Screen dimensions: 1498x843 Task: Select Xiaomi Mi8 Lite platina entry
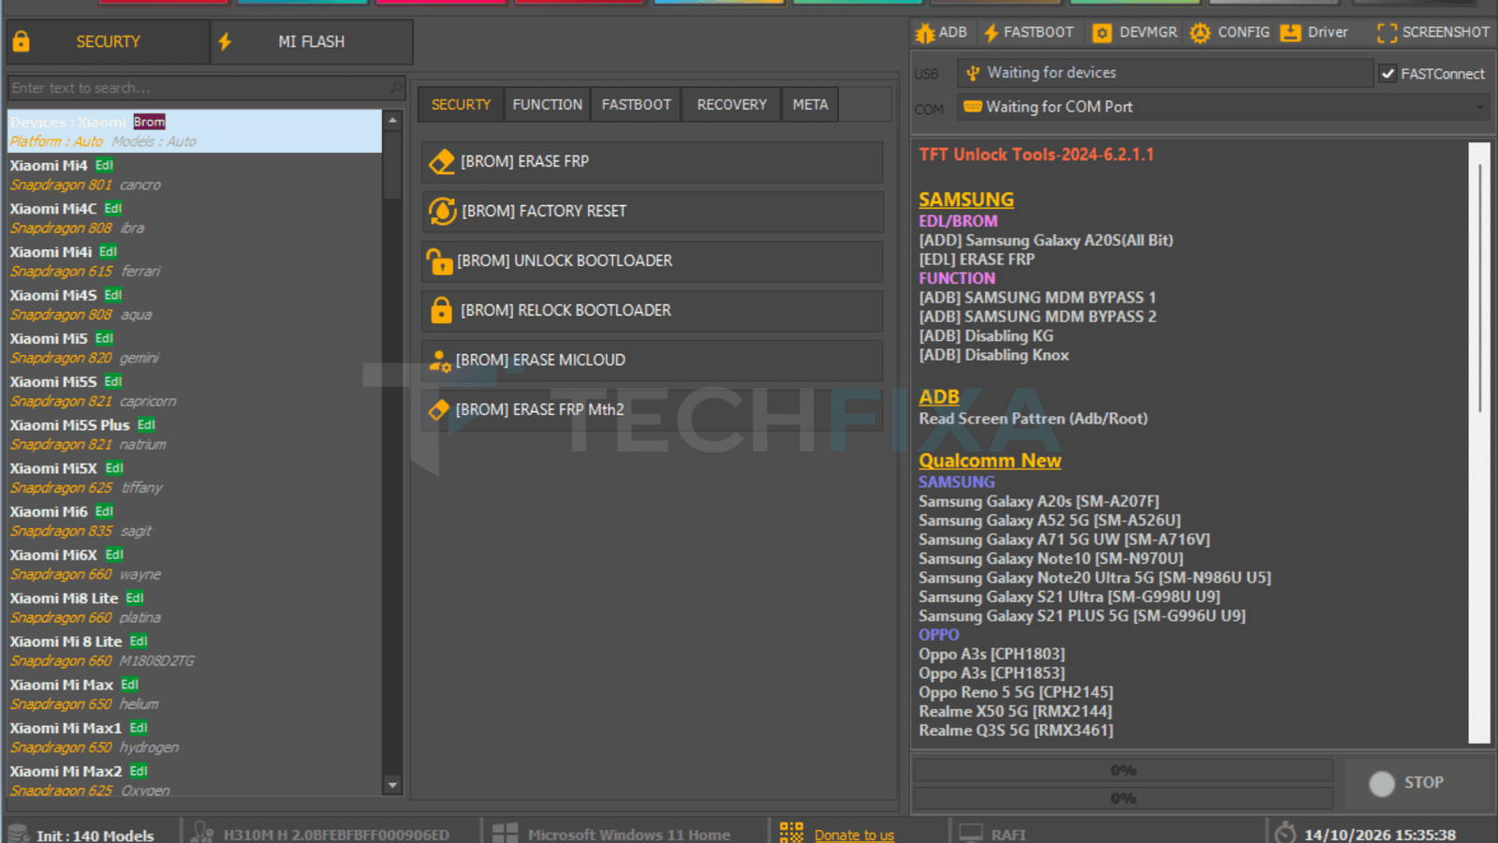click(x=195, y=608)
